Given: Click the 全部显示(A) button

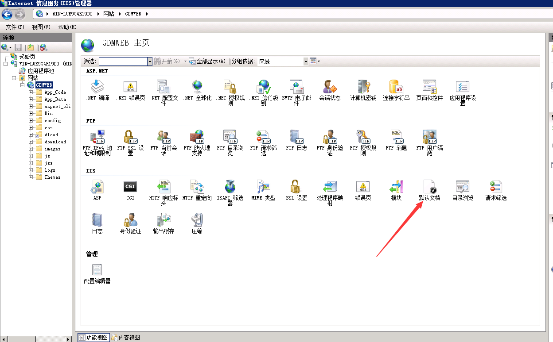Looking at the screenshot, I should 207,61.
